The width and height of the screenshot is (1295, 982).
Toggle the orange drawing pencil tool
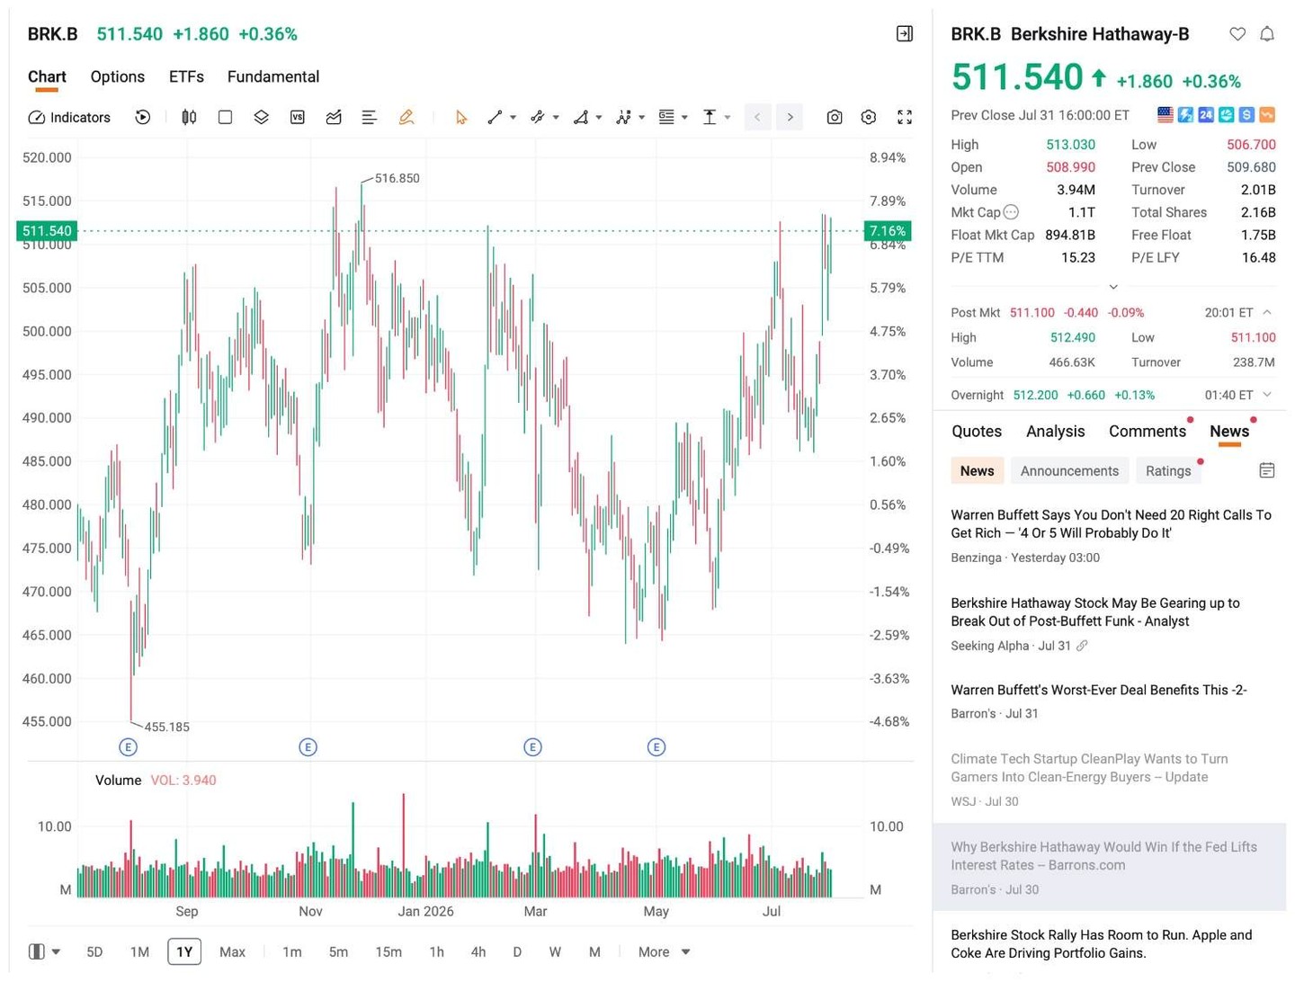[406, 118]
